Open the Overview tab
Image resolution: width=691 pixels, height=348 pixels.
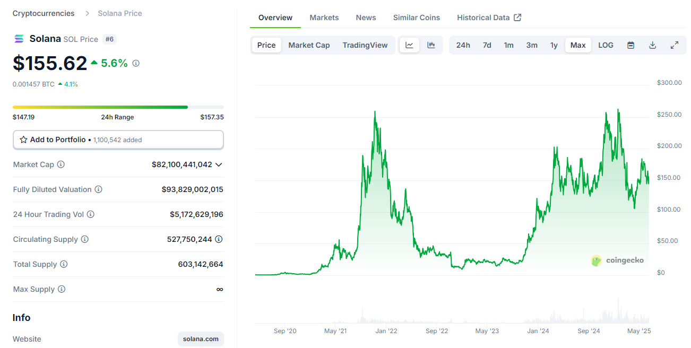pos(275,18)
